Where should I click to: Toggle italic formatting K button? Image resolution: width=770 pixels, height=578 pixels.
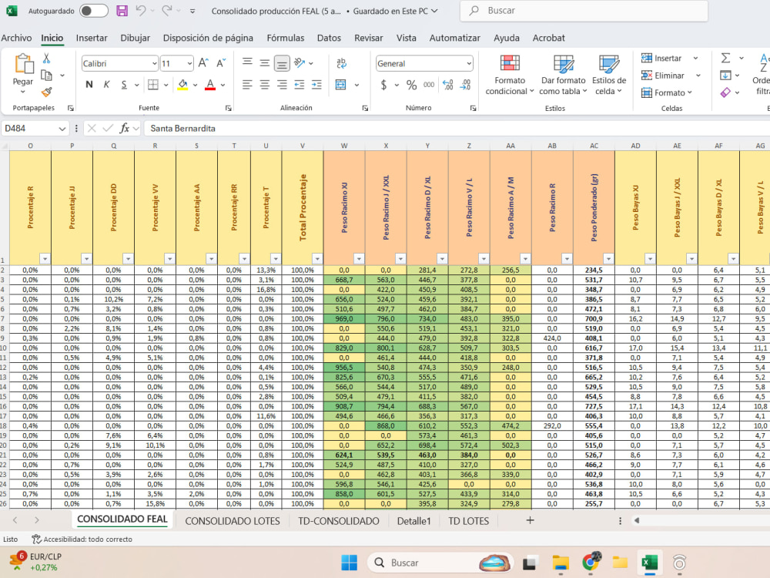click(x=106, y=85)
